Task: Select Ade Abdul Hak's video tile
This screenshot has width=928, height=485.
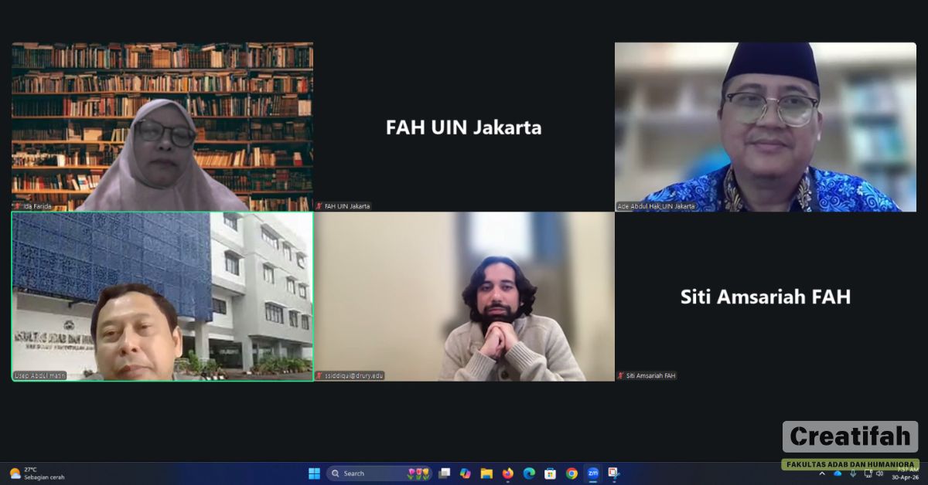Action: [766, 127]
